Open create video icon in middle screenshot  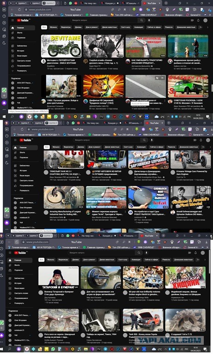tap(195, 140)
